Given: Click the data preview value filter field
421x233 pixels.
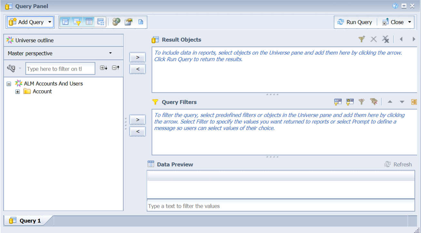Looking at the screenshot, I should coord(281,206).
